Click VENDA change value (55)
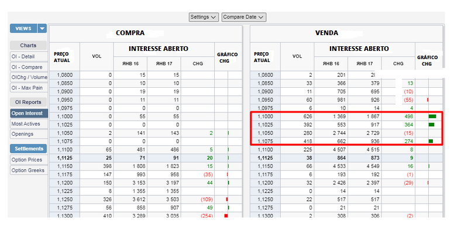454x230 pixels. (408, 100)
